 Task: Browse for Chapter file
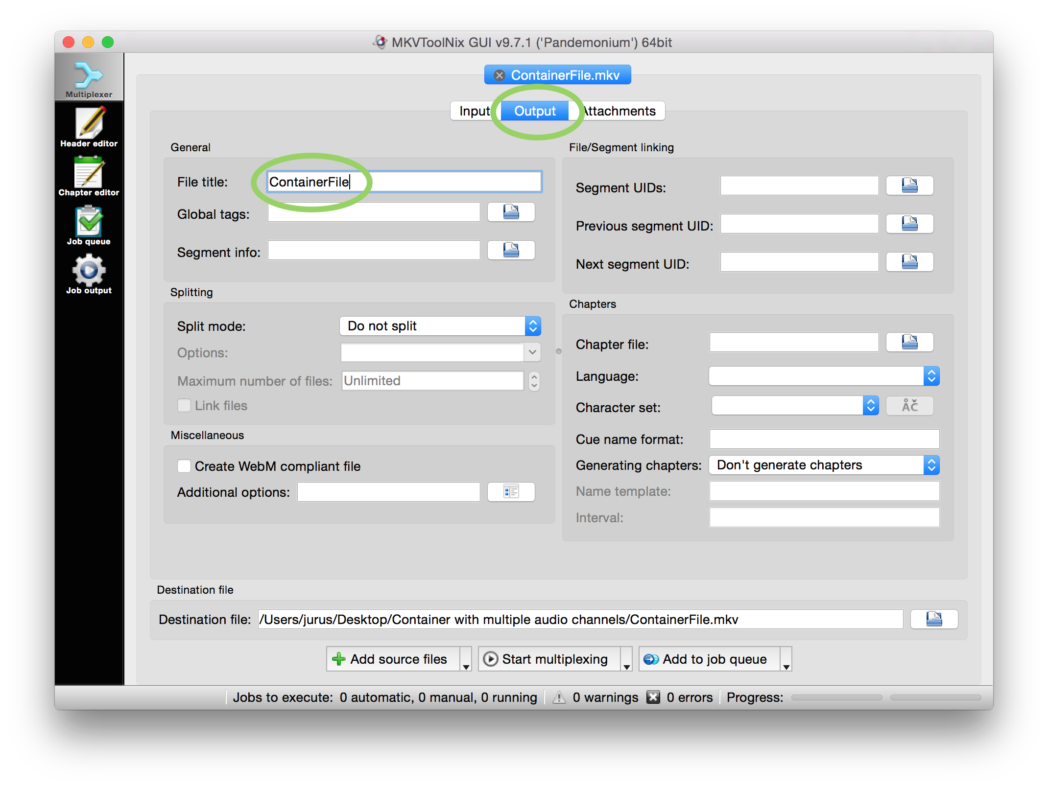click(x=909, y=342)
